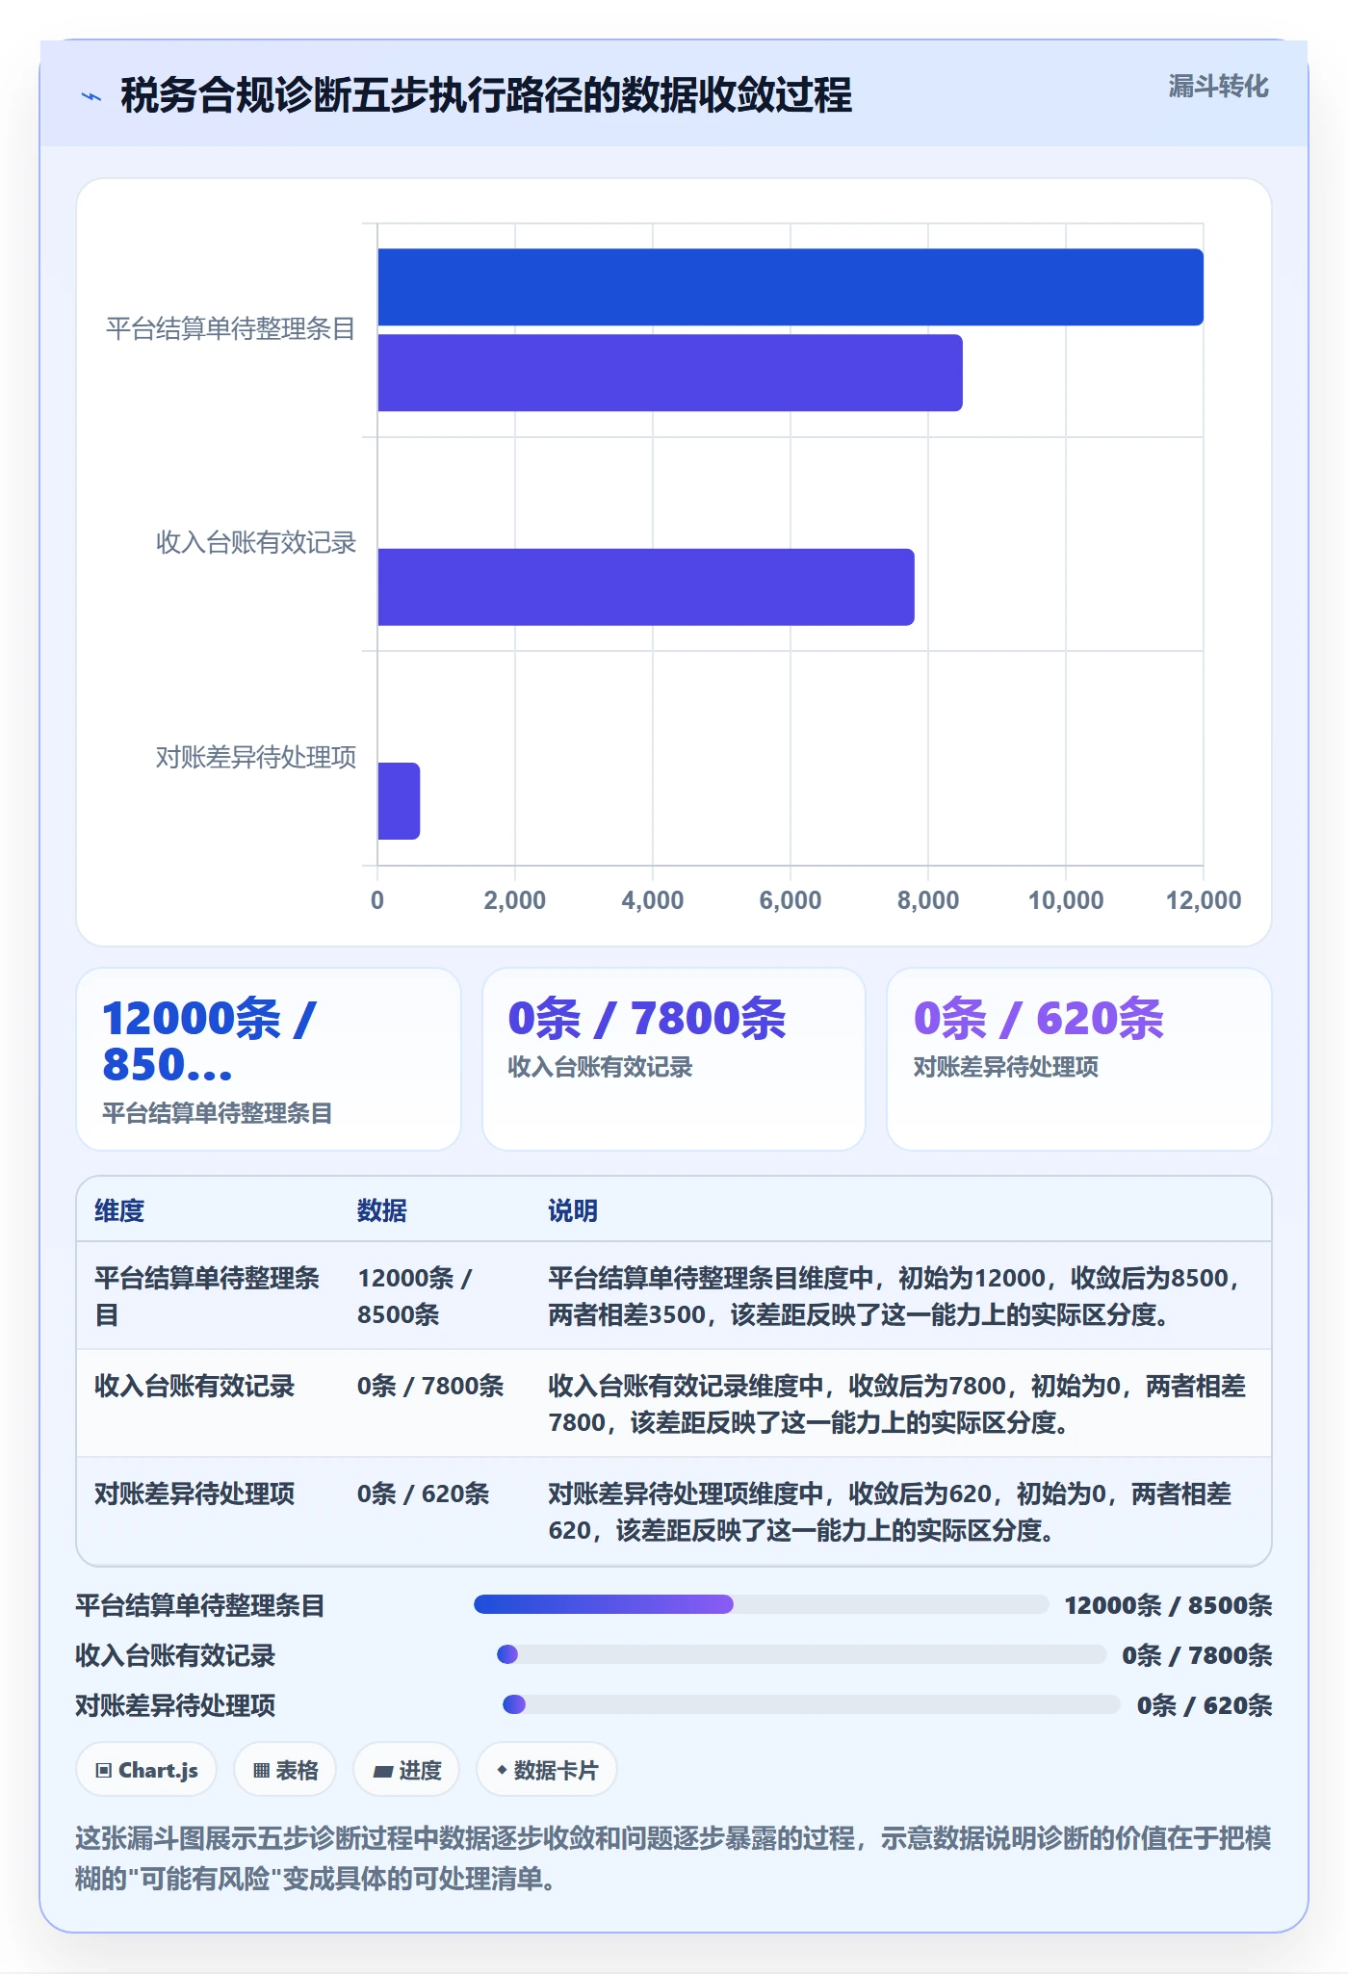Click the 12000 blue bar in the chart
Viewport: 1348px width, 1974px height.
pos(791,287)
